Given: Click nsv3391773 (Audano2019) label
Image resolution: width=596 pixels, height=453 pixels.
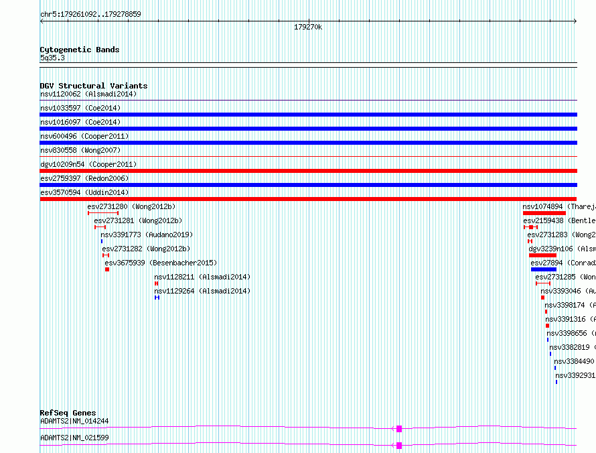Looking at the screenshot, I should 147,235.
